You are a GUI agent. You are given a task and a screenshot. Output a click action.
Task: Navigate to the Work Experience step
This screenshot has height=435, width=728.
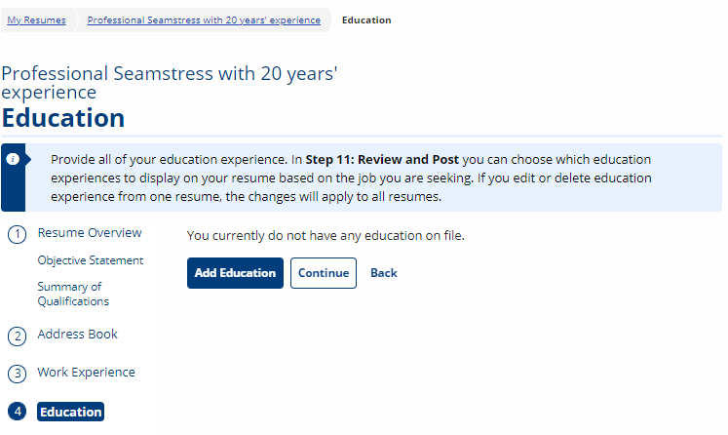87,373
